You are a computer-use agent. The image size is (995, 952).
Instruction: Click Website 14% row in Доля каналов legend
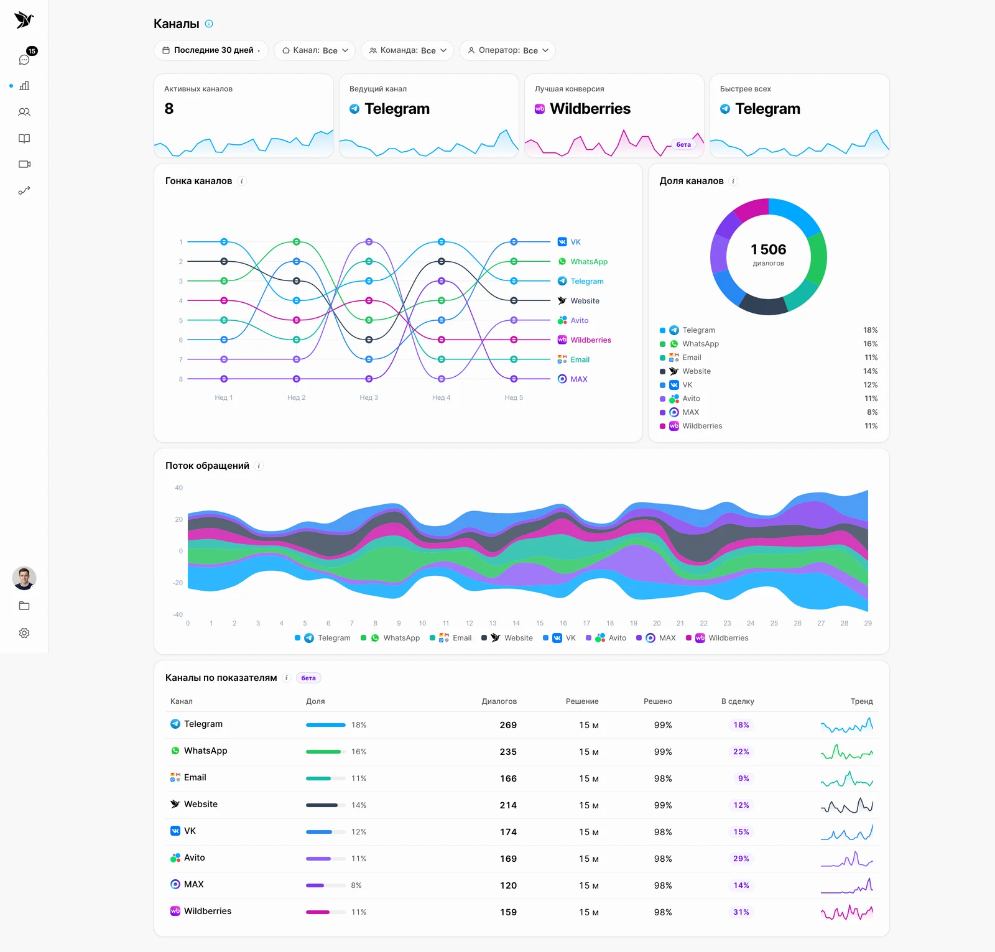769,371
